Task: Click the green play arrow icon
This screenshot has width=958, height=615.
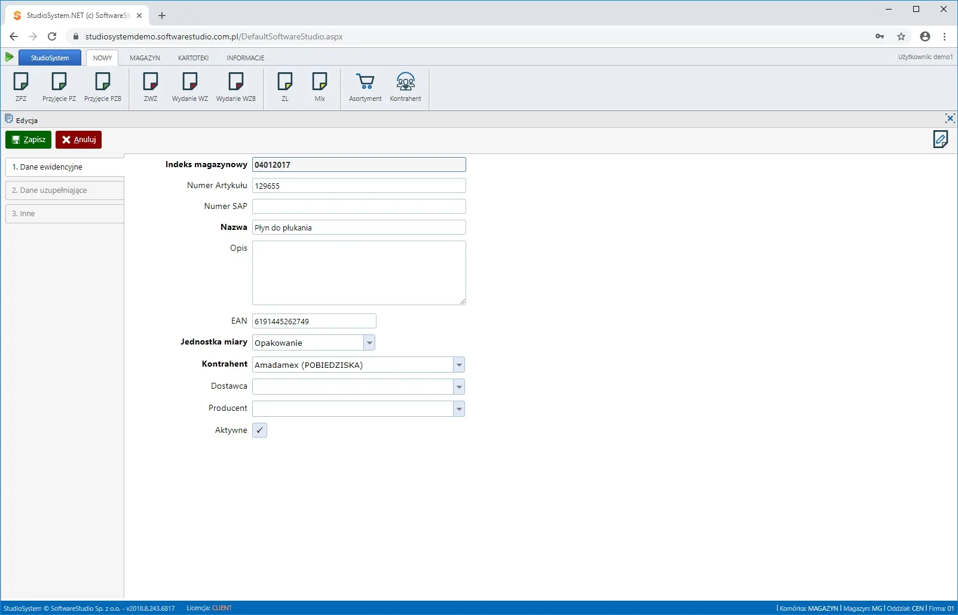Action: coord(10,57)
